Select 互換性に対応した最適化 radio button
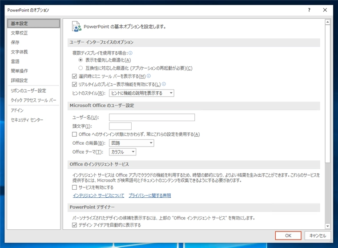 [80, 68]
